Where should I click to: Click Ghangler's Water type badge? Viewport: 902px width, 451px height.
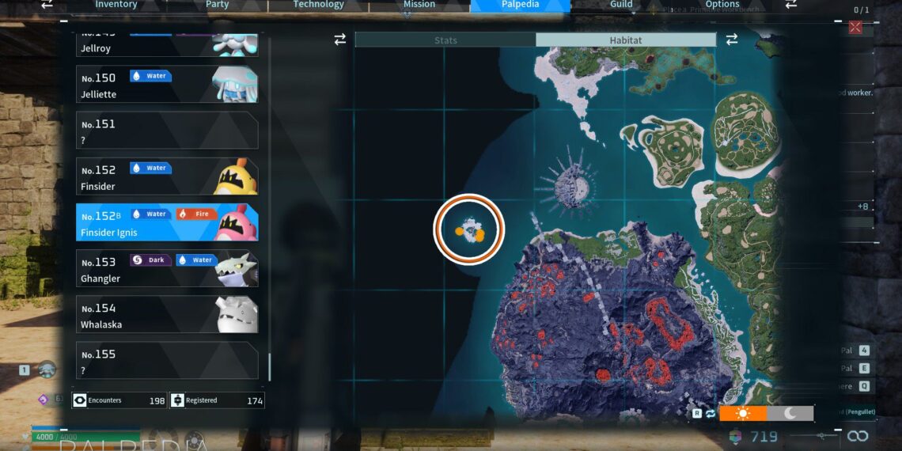pos(197,260)
